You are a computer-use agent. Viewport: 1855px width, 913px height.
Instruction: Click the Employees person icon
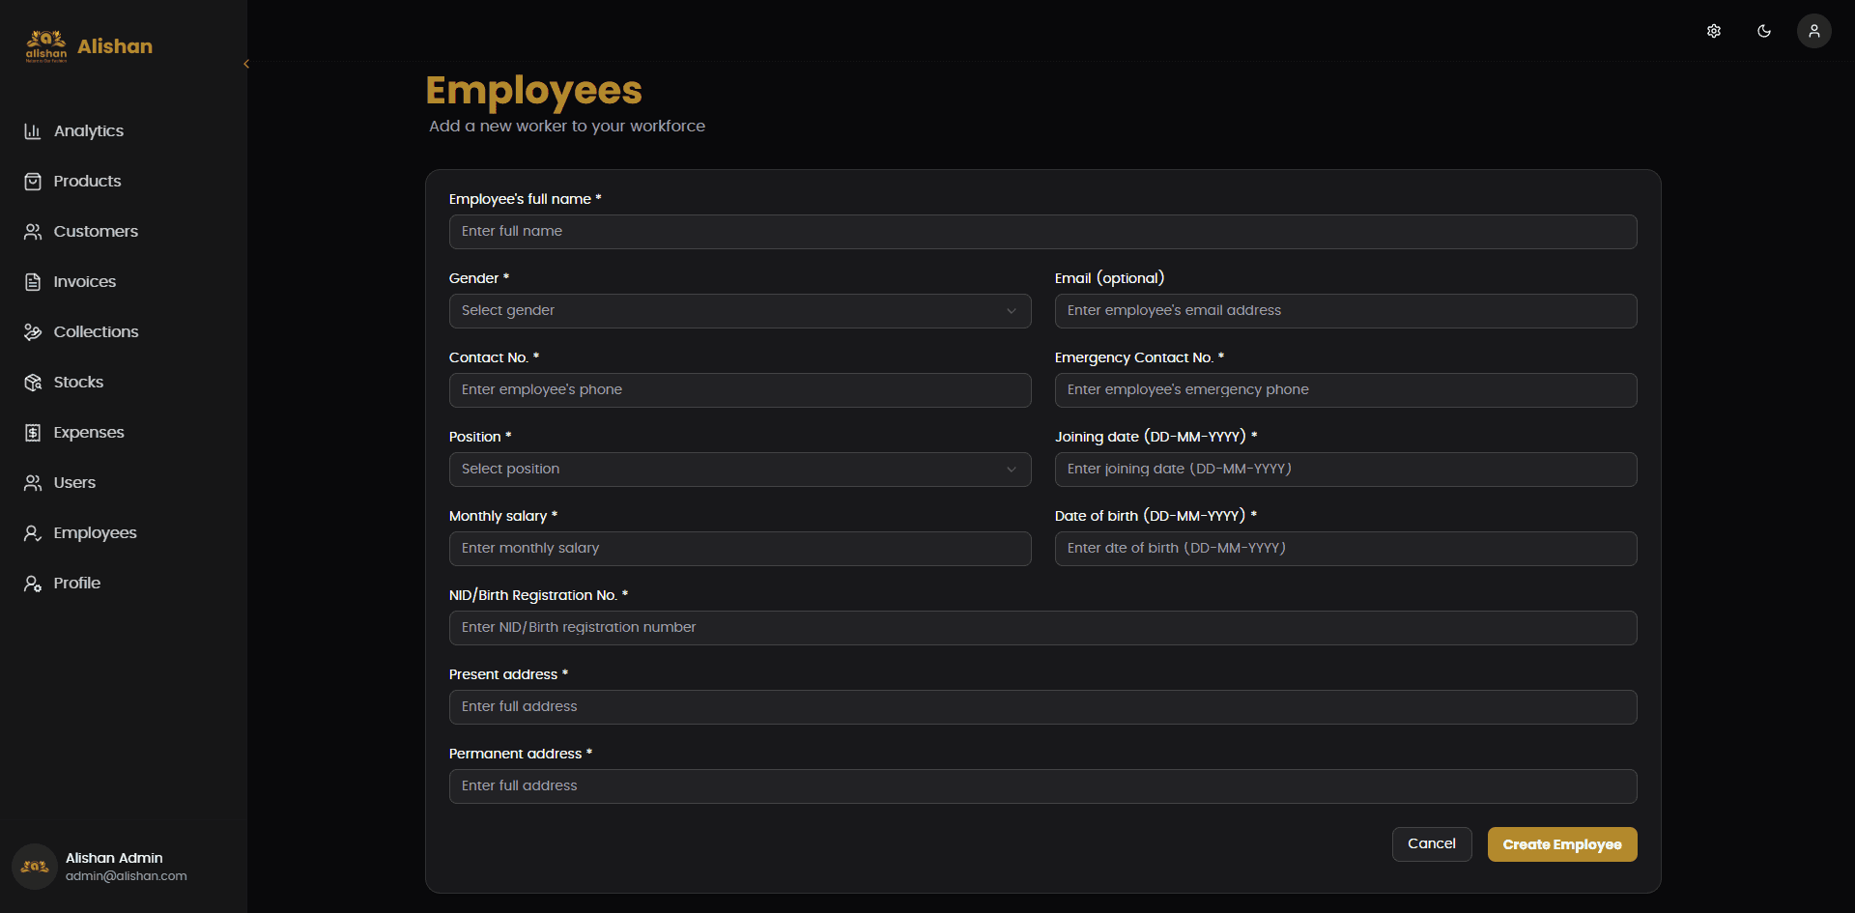pos(33,533)
